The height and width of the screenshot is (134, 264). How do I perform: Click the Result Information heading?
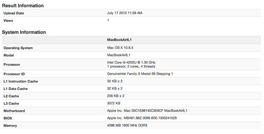point(23,6)
